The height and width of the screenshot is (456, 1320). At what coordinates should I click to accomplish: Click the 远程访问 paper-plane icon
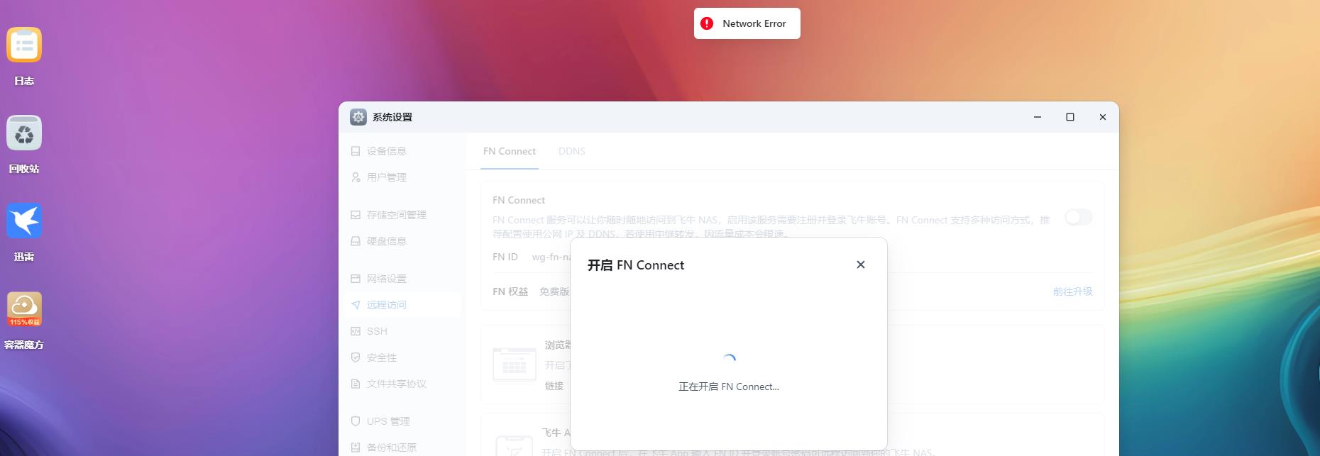coord(356,305)
